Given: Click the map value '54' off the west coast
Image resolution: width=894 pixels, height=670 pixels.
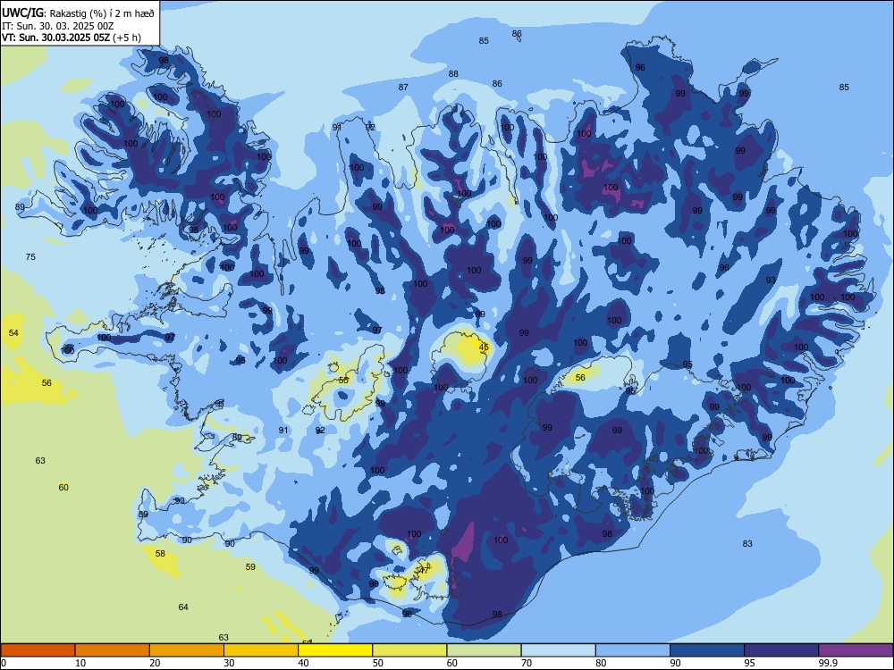Looking at the screenshot, I should (13, 332).
